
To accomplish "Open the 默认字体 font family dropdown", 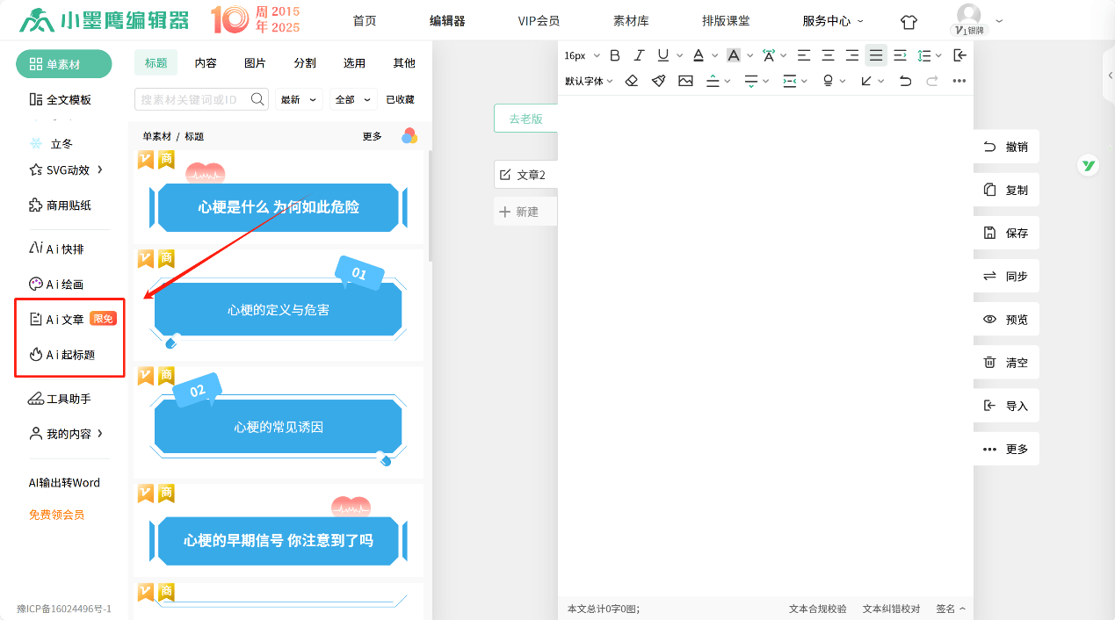I will [x=589, y=81].
